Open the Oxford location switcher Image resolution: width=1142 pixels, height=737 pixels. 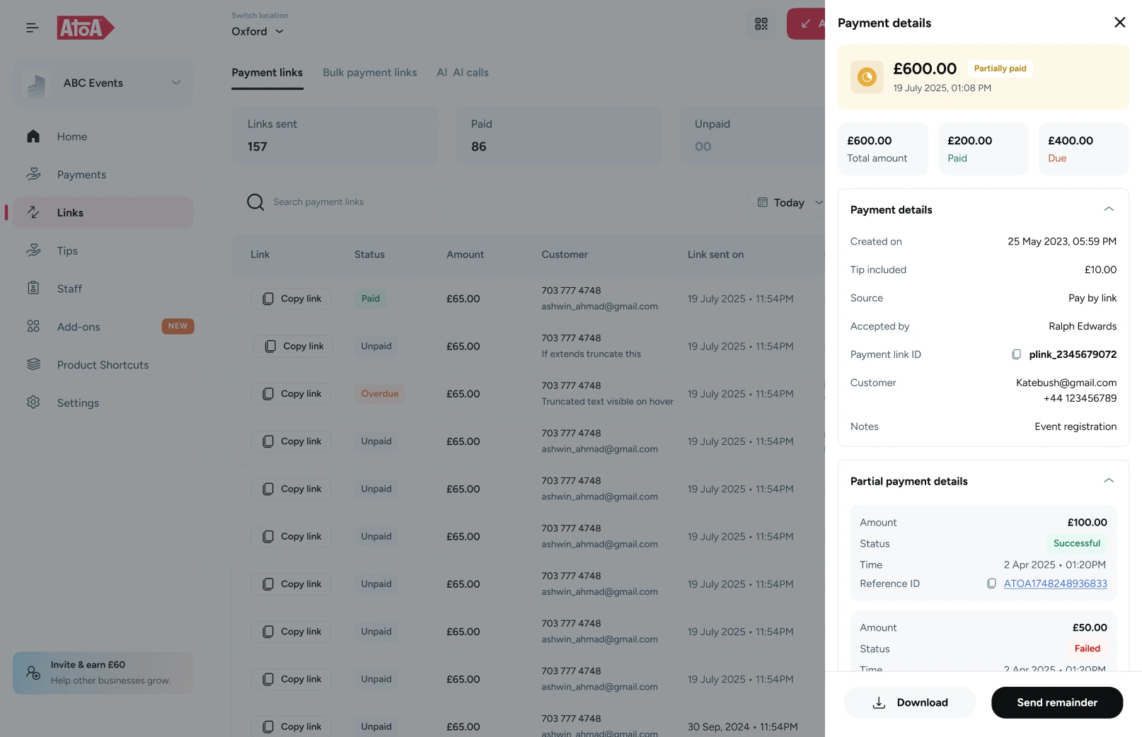pyautogui.click(x=259, y=31)
